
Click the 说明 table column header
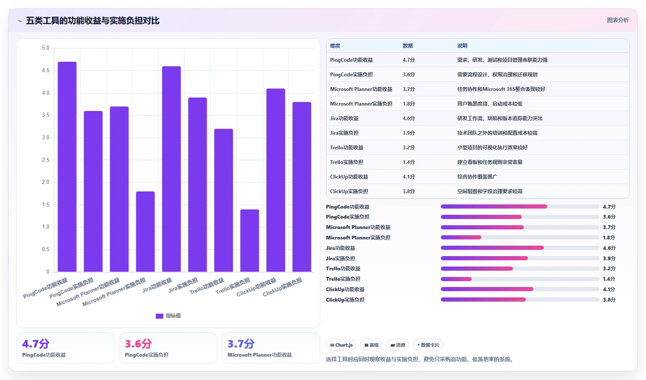[462, 46]
